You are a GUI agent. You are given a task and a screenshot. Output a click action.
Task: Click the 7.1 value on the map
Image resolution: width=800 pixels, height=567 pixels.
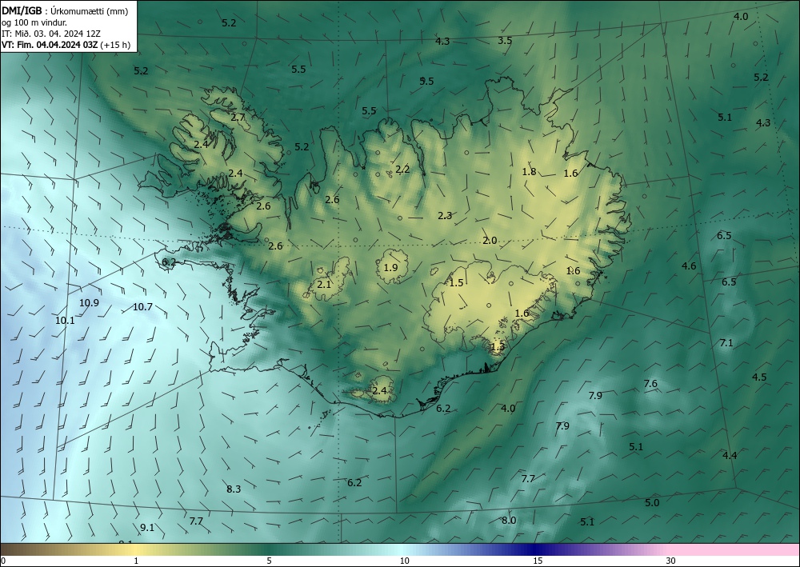click(x=726, y=343)
